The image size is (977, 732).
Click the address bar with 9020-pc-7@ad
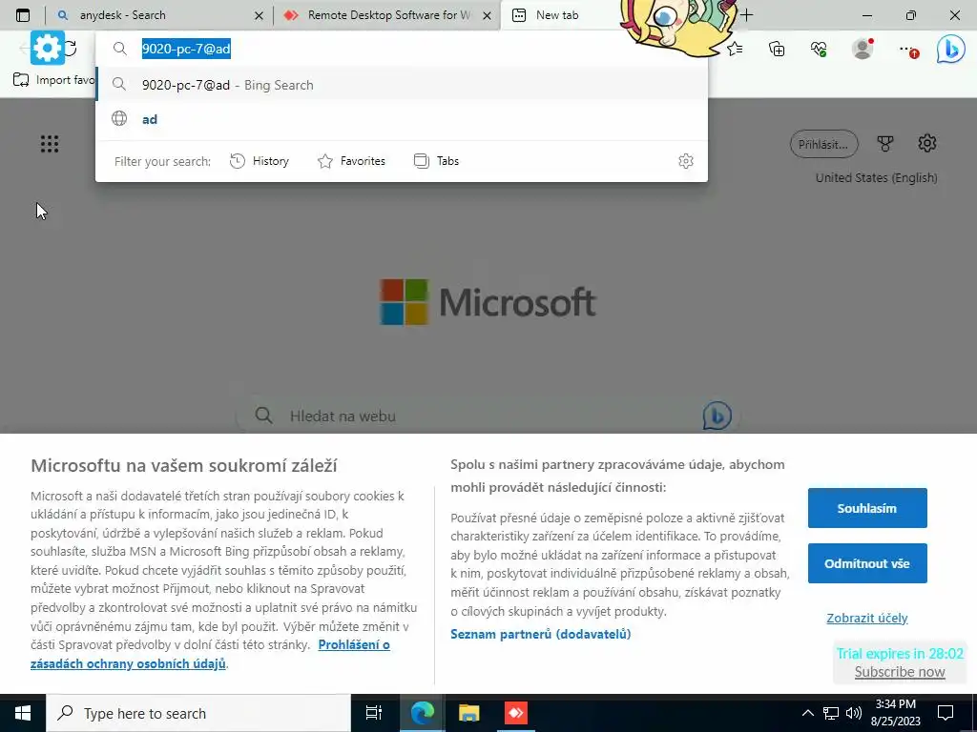(402, 49)
